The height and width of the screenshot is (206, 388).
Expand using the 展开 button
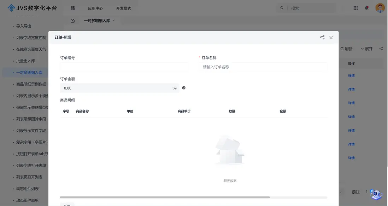tap(366, 49)
